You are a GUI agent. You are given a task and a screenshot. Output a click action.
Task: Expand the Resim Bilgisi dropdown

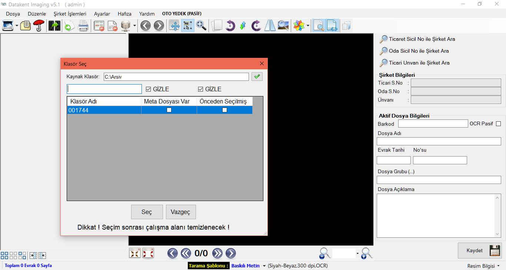tap(499, 266)
